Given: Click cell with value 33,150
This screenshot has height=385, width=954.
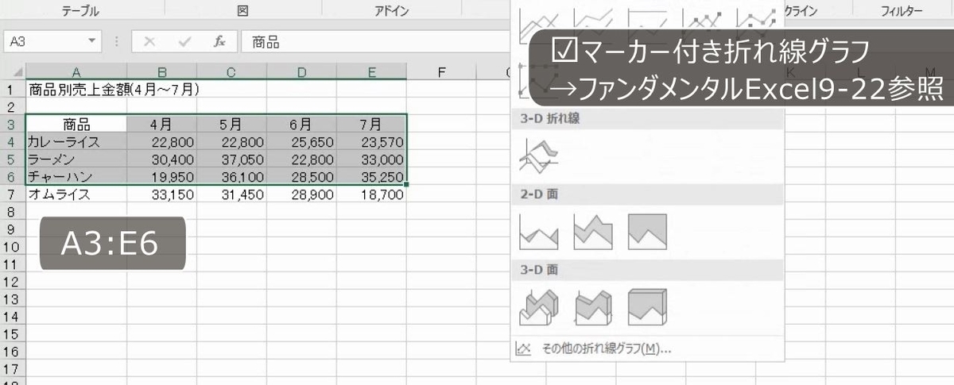Looking at the screenshot, I should point(161,194).
